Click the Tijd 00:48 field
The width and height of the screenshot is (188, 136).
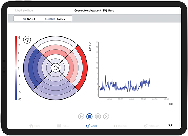(28, 18)
